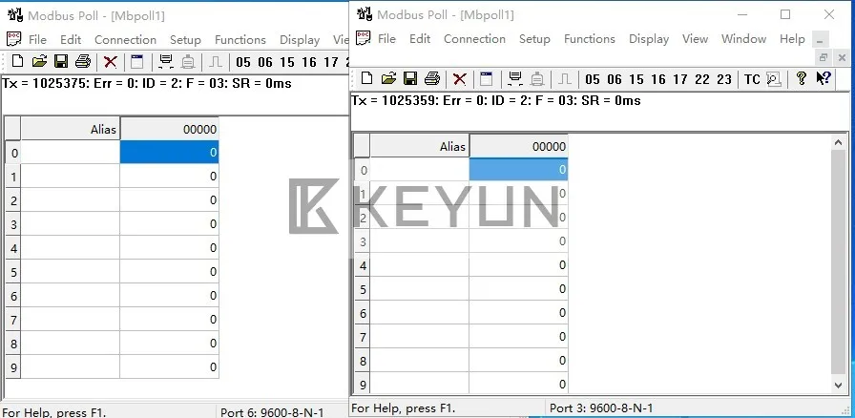
Task: Minimize child document in right menu bar
Action: pyautogui.click(x=820, y=40)
